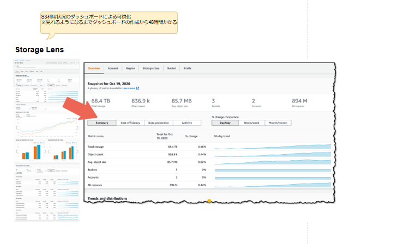Select the Object count metric row label
This screenshot has height=244, width=416.
pos(95,155)
